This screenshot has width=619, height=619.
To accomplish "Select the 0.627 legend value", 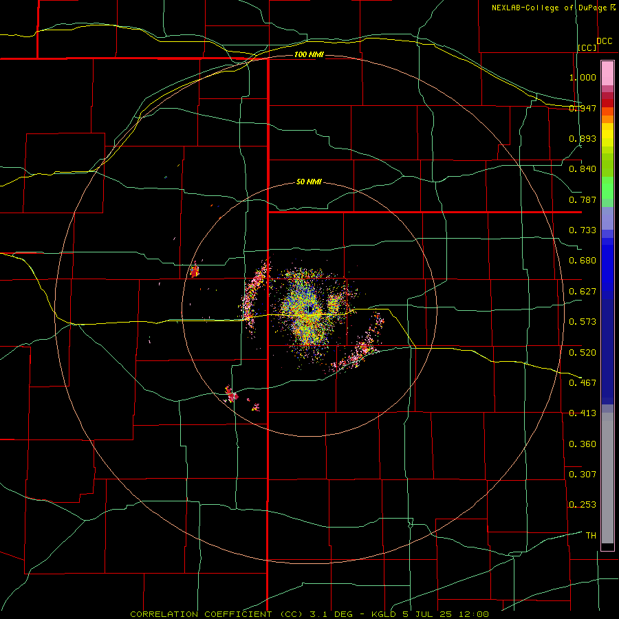I will 583,292.
